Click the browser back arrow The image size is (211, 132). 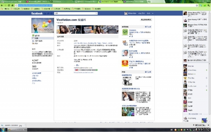click(2, 5)
